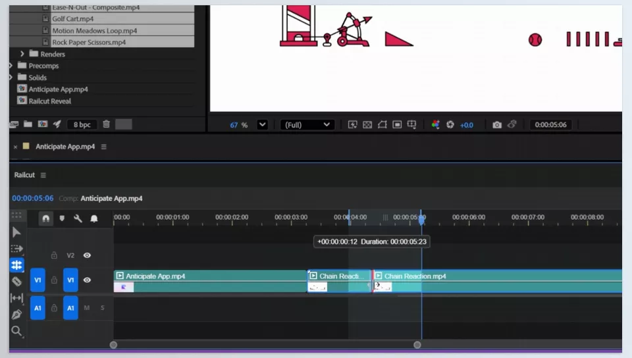Hide V2 track with eye icon

87,255
